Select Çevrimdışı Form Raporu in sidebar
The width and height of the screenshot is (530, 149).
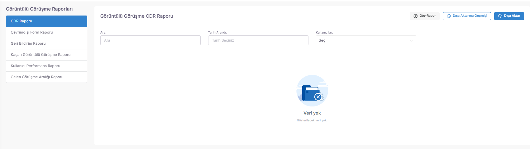pyautogui.click(x=46, y=32)
